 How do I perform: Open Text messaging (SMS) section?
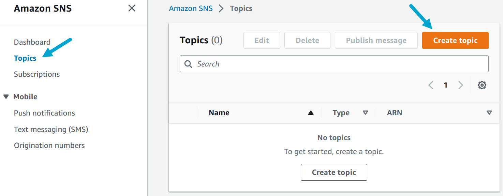tap(51, 130)
